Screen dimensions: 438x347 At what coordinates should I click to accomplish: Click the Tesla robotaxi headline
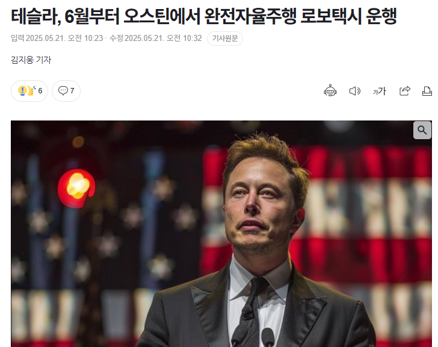[x=203, y=16]
